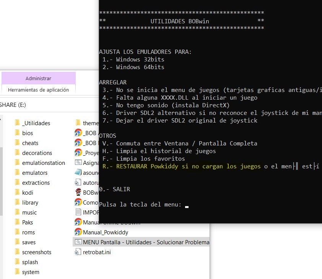Select the emulators folder icon

click(x=17, y=173)
